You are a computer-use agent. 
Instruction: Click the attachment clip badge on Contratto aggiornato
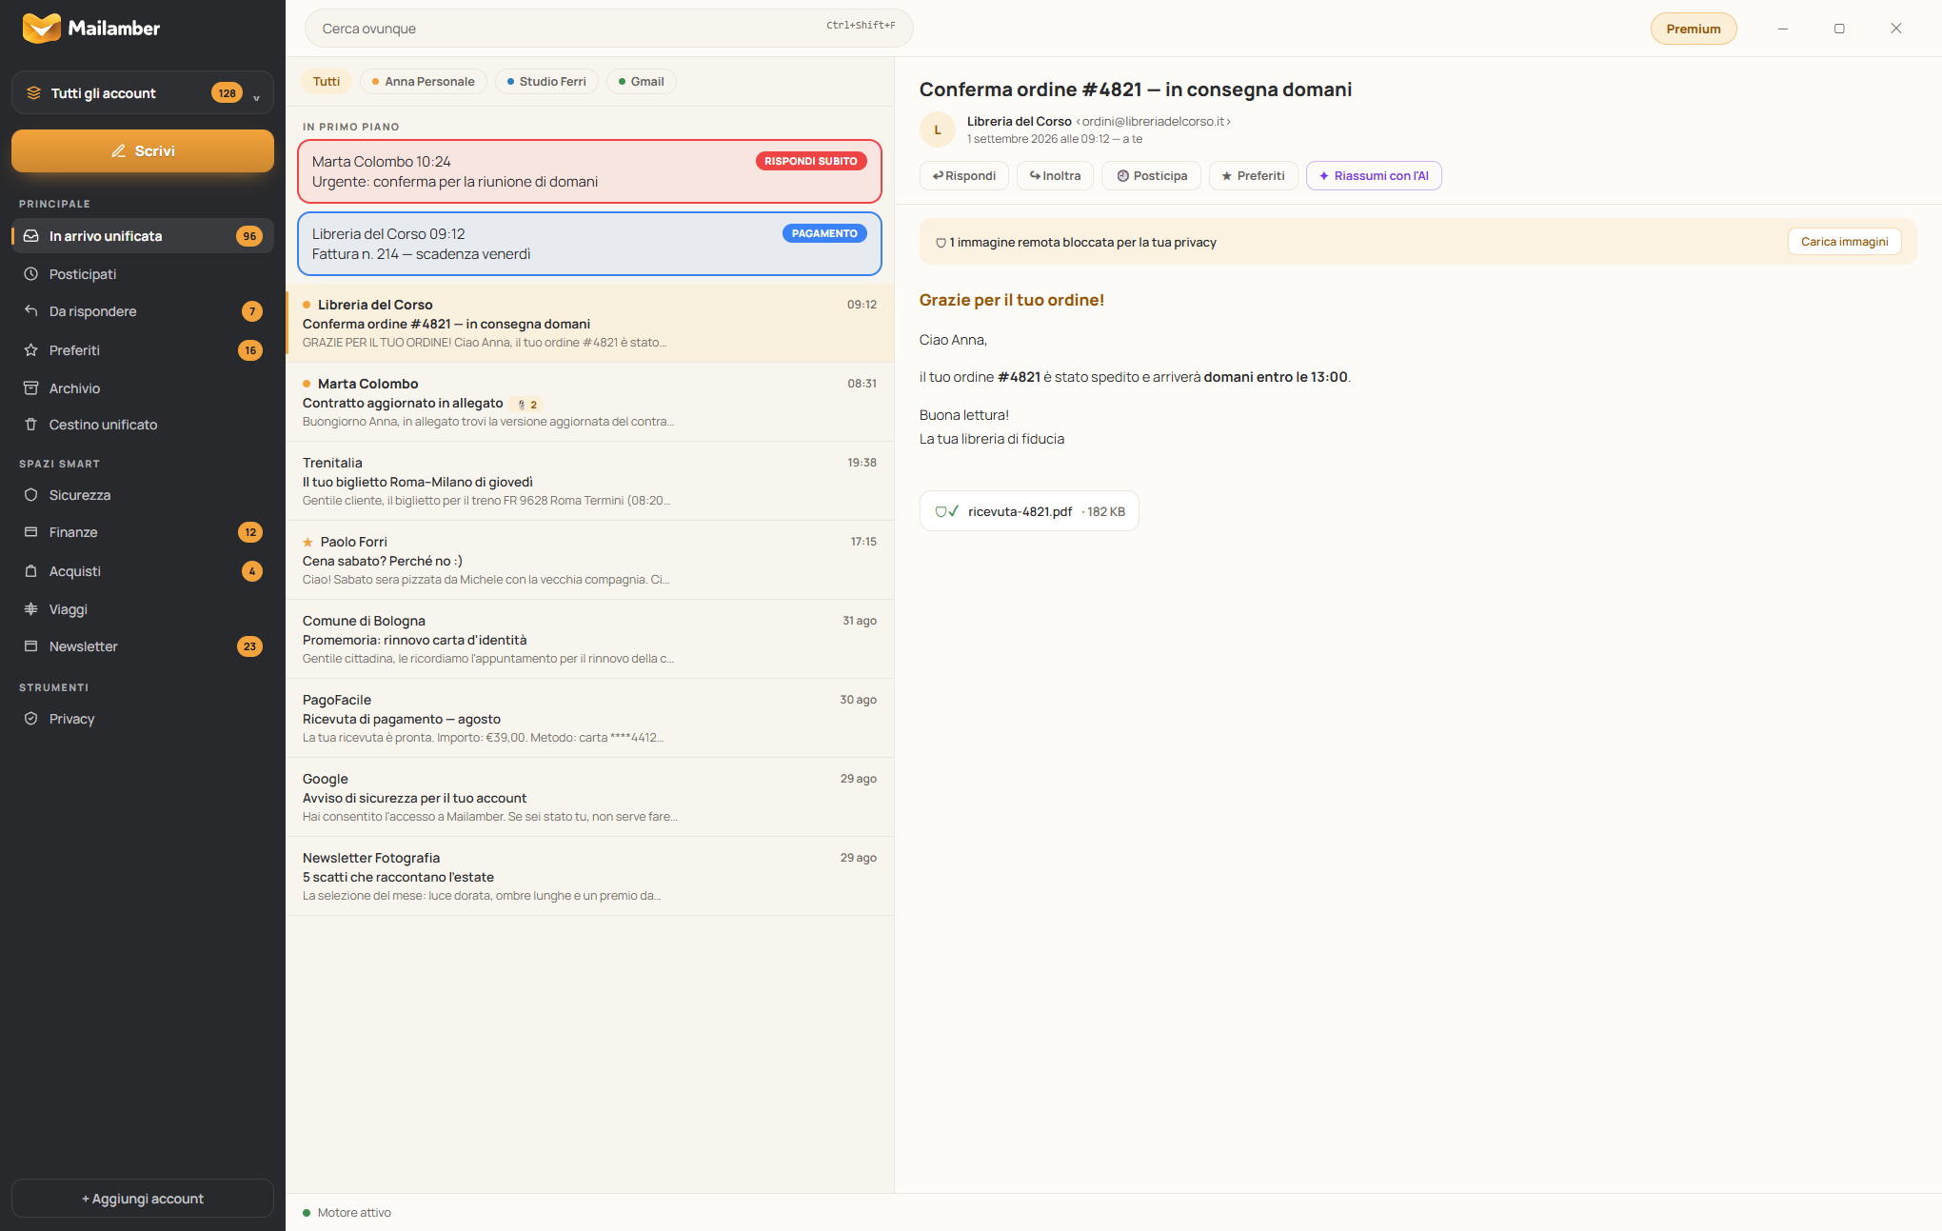[527, 405]
